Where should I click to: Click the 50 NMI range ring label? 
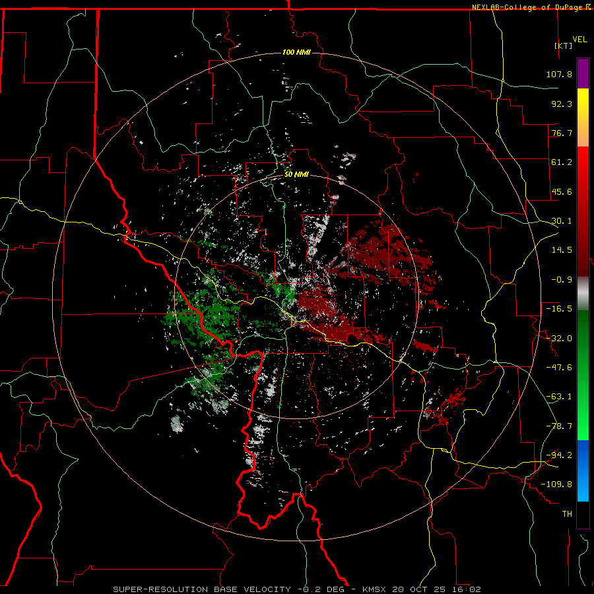296,174
